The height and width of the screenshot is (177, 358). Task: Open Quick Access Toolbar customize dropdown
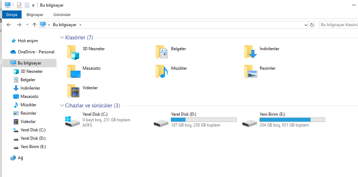(x=33, y=6)
